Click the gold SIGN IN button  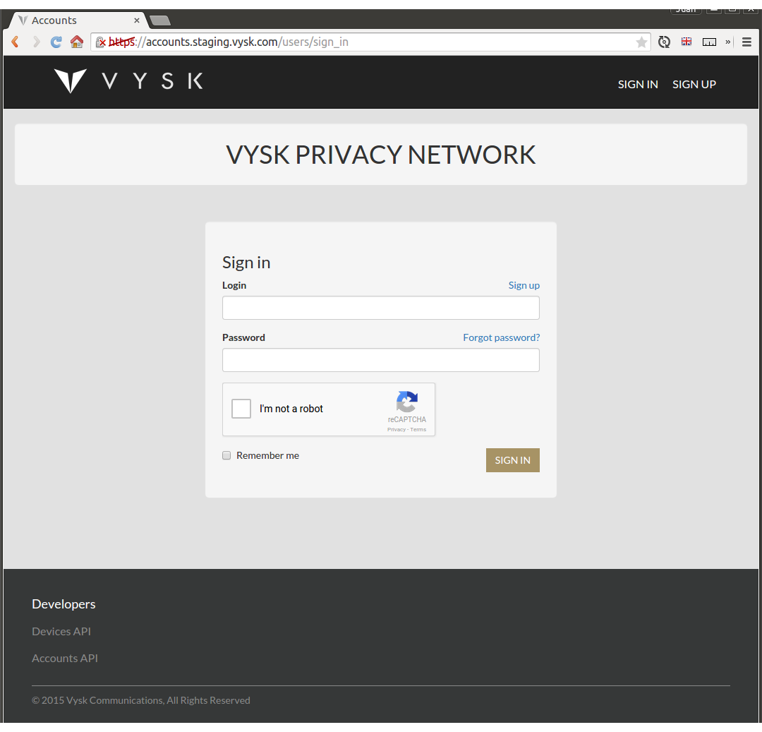tap(513, 460)
